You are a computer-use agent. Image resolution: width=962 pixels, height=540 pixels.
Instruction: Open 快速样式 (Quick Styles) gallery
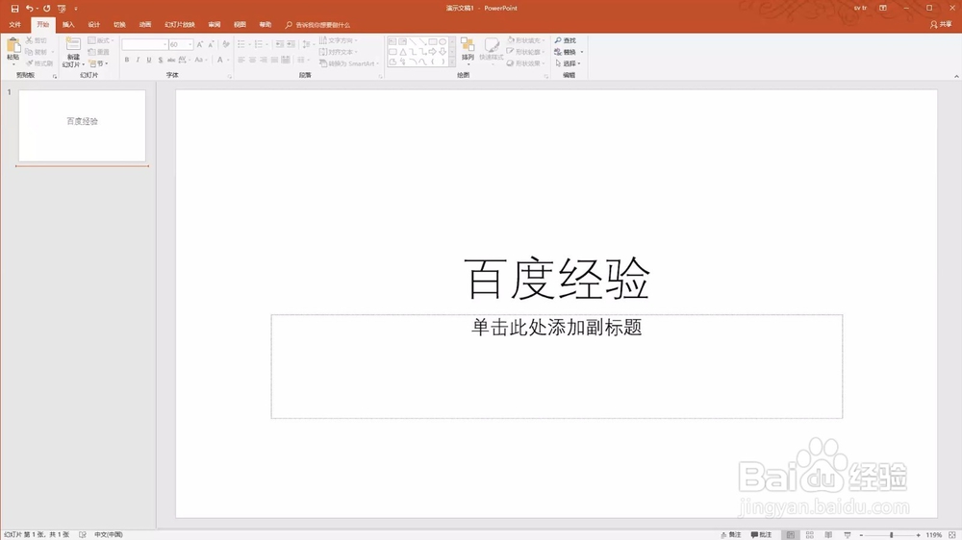(x=492, y=51)
